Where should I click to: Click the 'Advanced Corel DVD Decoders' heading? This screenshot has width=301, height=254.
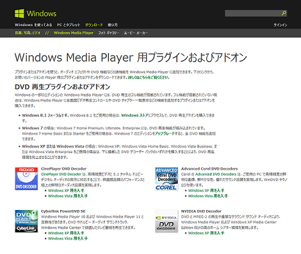[x=209, y=168]
